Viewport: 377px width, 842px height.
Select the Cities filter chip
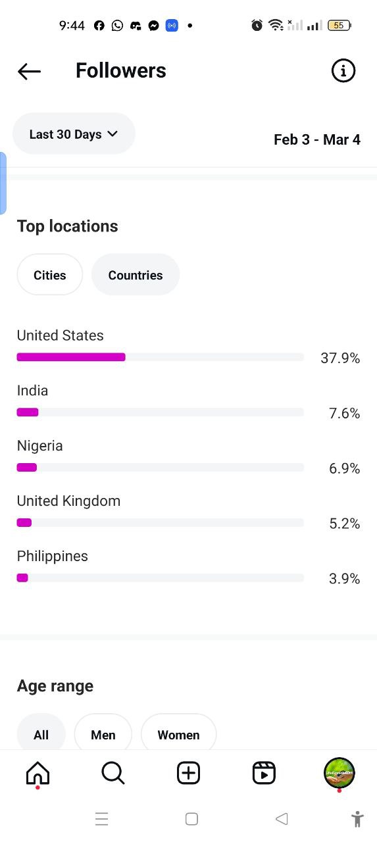pyautogui.click(x=50, y=275)
